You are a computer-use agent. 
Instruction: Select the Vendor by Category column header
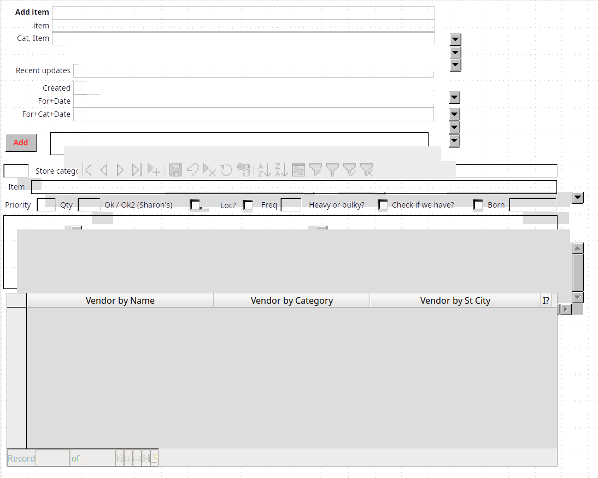291,300
